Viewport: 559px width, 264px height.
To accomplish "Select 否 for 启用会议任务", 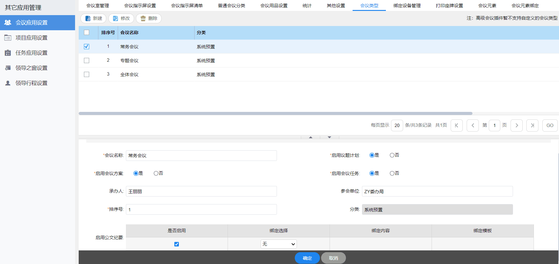I will (x=392, y=173).
